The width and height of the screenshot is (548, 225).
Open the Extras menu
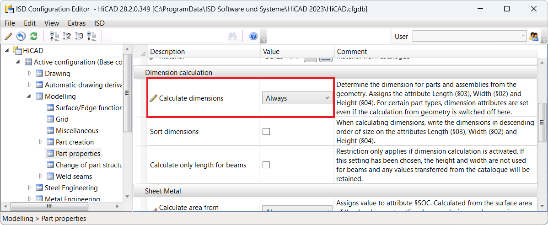[76, 23]
